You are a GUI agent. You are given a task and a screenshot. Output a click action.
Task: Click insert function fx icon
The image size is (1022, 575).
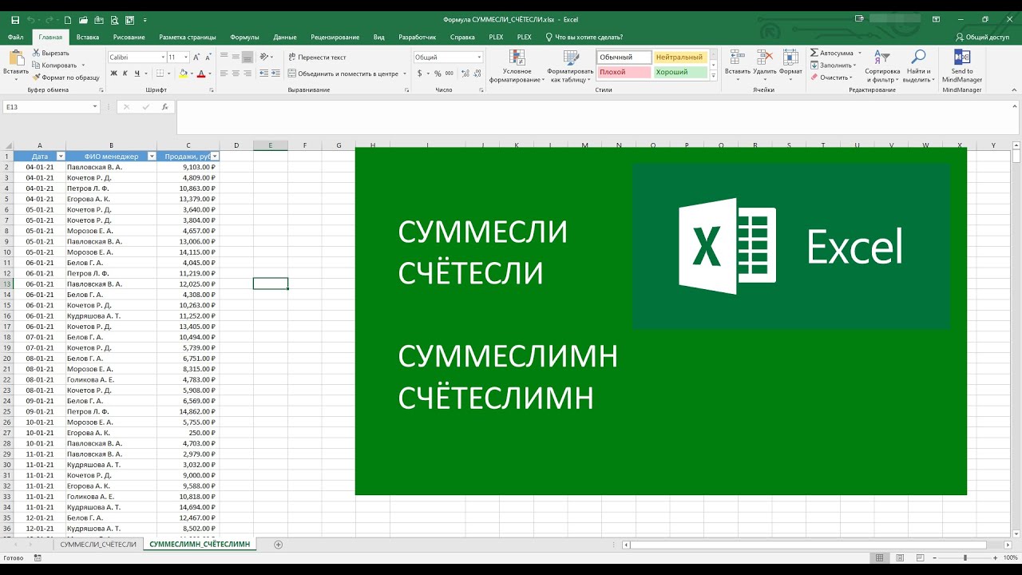[x=164, y=106]
